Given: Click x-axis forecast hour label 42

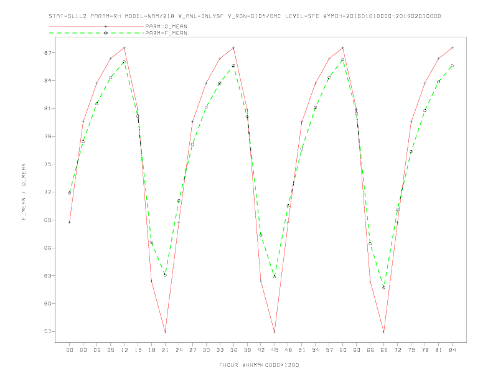Looking at the screenshot, I should pos(261,350).
